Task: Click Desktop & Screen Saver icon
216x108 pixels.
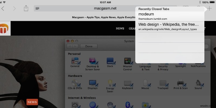Action: (x=92, y=61)
